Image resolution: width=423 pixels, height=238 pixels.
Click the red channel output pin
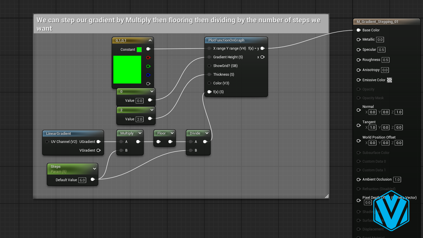tap(148, 58)
